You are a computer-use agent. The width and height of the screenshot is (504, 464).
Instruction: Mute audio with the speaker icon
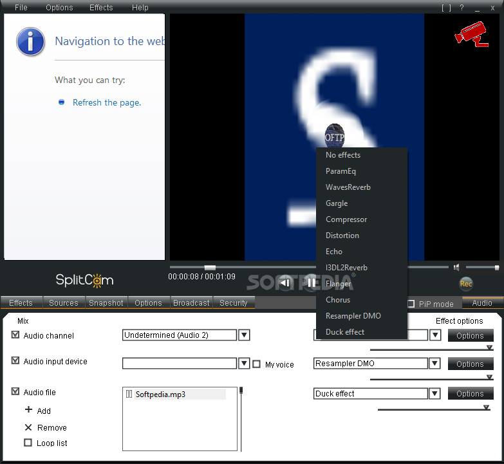[456, 267]
